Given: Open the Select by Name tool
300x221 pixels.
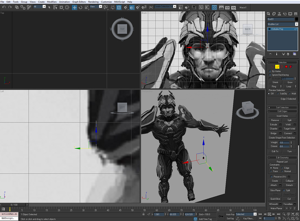Looking at the screenshot, I should coord(55,7).
